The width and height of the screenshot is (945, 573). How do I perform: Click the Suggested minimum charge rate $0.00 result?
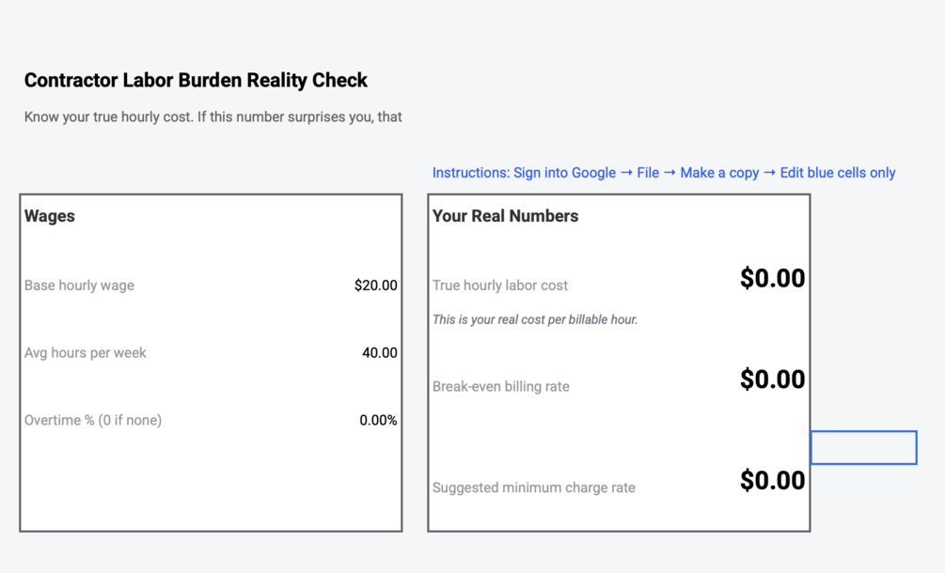(772, 481)
